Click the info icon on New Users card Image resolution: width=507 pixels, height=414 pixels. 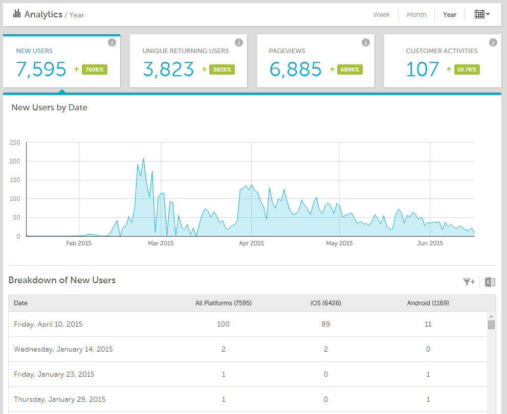(x=112, y=42)
